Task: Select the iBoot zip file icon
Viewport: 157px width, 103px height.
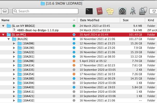Action: point(14,30)
